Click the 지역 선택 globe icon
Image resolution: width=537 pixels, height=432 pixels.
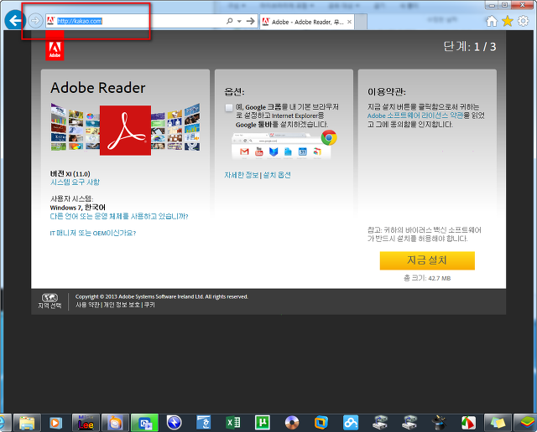50,298
